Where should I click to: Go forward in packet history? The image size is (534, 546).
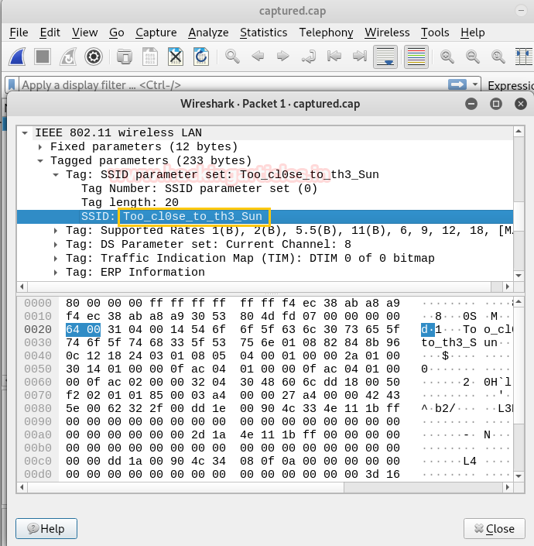pos(282,56)
